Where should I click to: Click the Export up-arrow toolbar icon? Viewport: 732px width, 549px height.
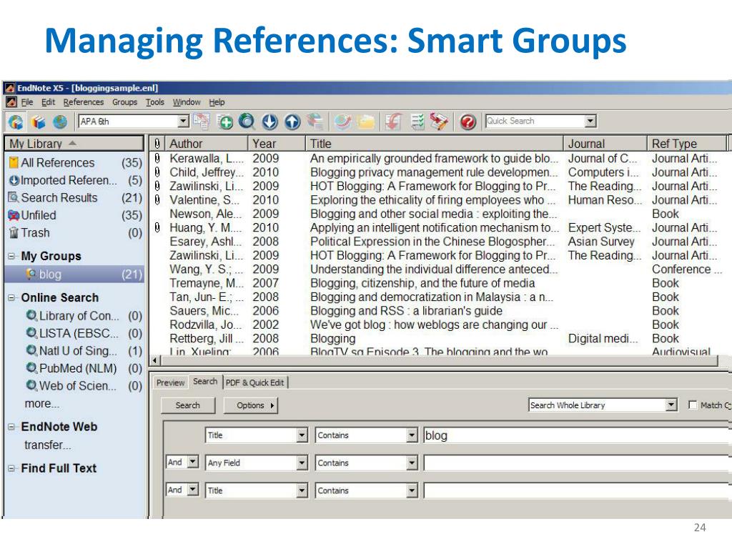tap(292, 122)
